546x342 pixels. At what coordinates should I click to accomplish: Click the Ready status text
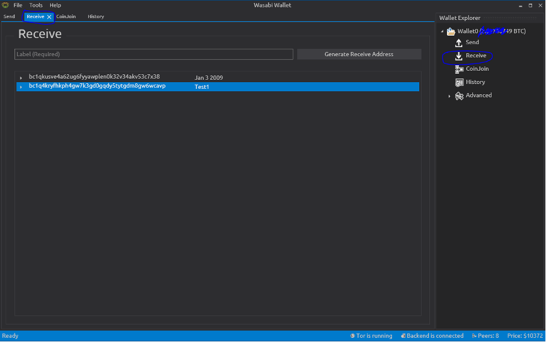[10, 336]
